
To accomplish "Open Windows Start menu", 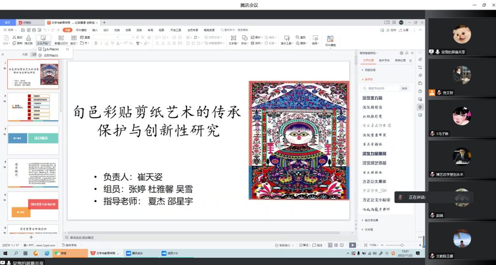I will [5, 253].
